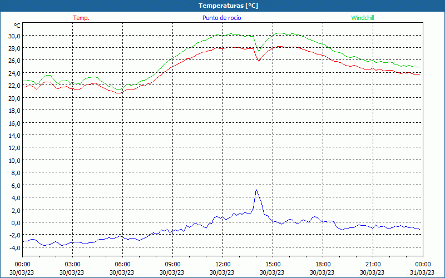Click the 20,0 y-axis value
Viewport: 445px width, 278px height.
tap(14, 98)
